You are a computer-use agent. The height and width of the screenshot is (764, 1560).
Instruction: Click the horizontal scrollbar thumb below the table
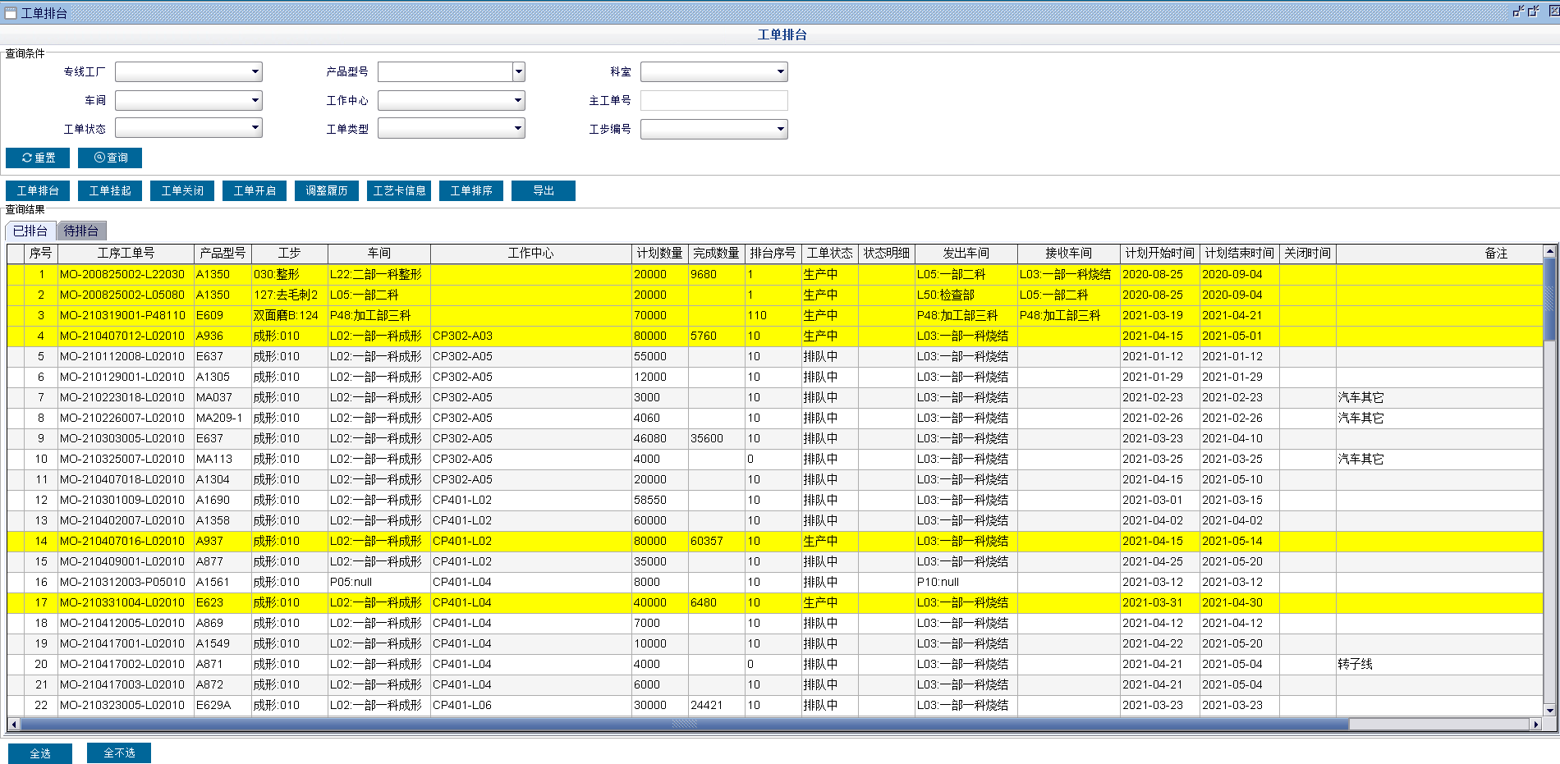pos(684,725)
